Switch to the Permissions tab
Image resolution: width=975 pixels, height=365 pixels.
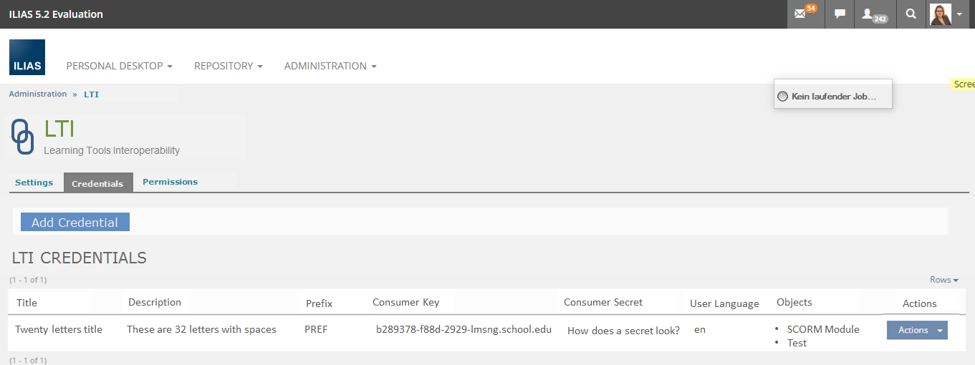point(170,182)
